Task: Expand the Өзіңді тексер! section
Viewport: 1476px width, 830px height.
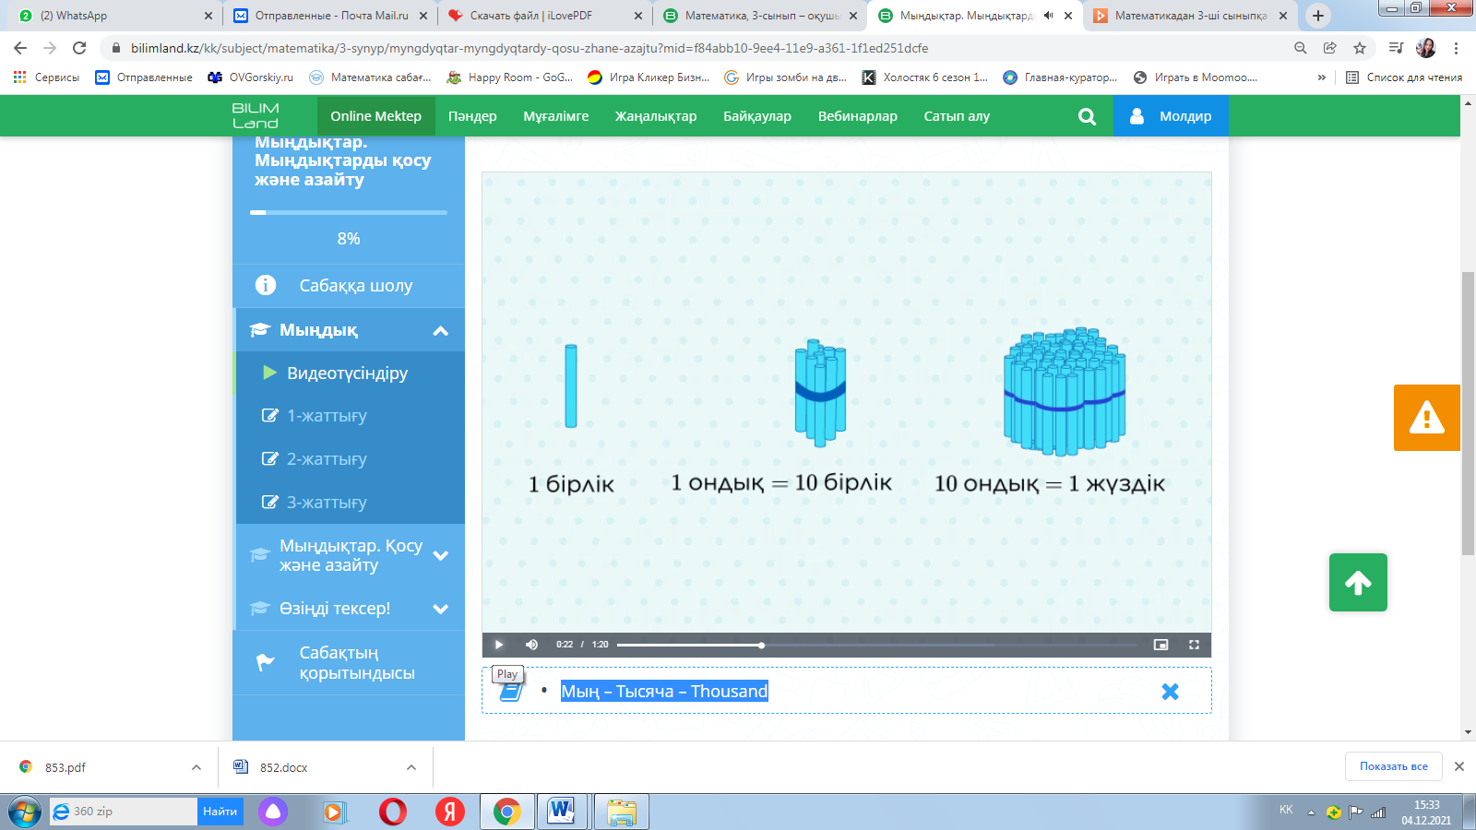Action: [349, 609]
